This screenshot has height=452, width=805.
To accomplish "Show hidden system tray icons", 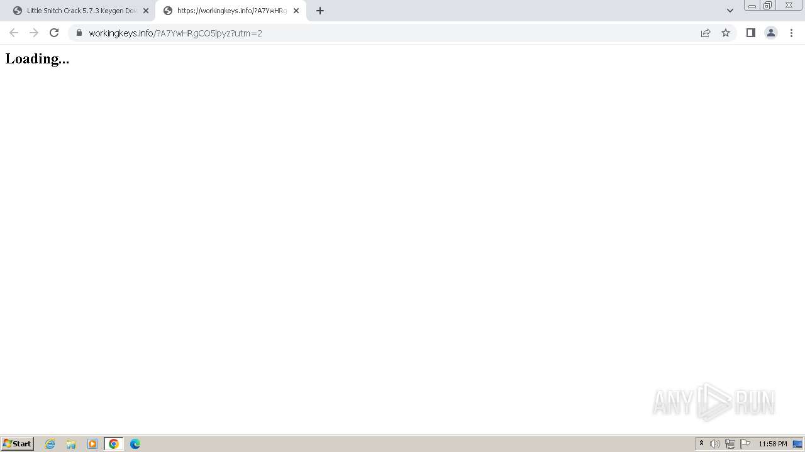I will click(701, 444).
